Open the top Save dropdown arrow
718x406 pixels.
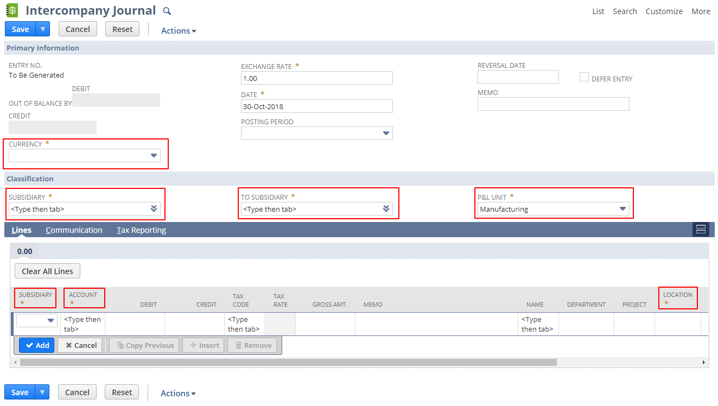pos(43,29)
